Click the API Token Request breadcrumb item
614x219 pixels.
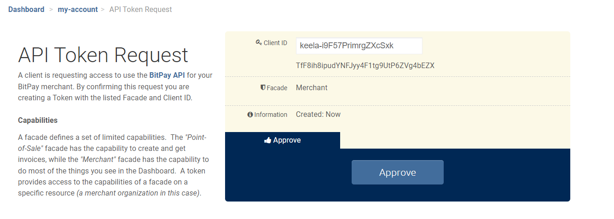pyautogui.click(x=140, y=9)
